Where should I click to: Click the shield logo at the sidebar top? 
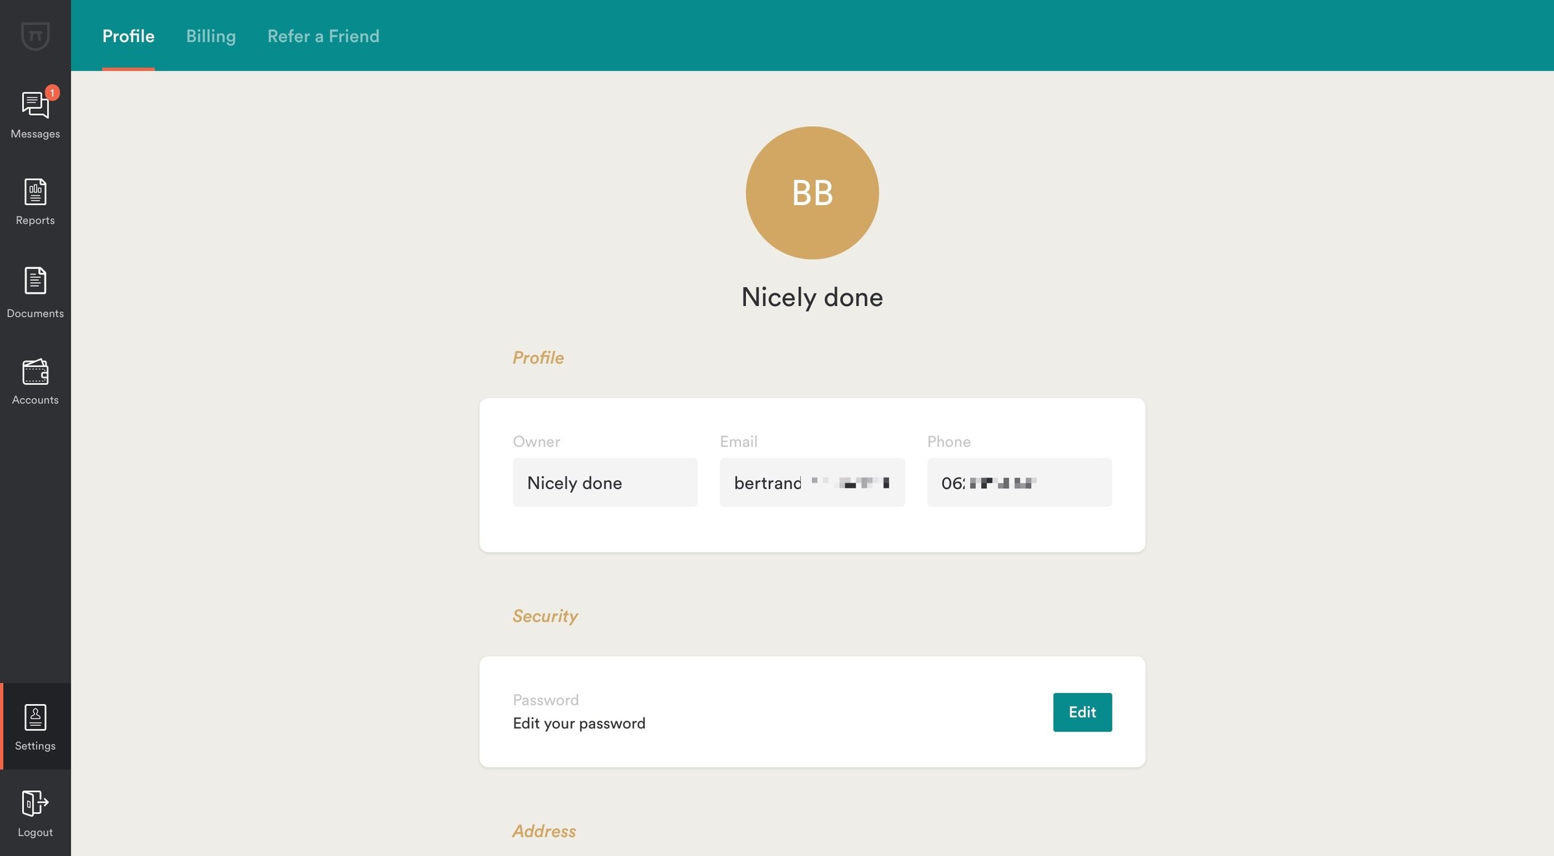[x=35, y=36]
